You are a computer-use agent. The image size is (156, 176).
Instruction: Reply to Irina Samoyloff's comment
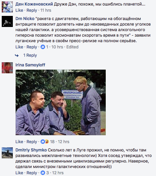coord(32,142)
